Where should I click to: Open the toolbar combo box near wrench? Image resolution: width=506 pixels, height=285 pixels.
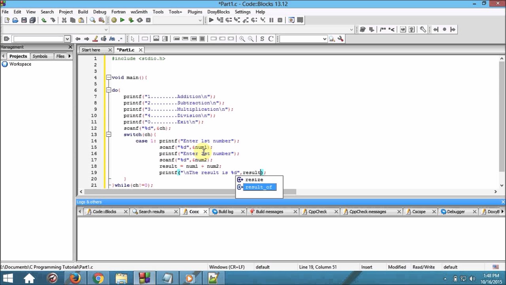tap(325, 39)
